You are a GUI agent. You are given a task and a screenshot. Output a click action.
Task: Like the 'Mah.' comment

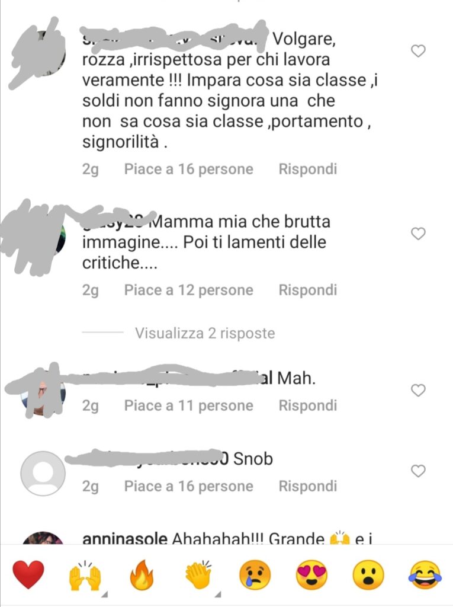click(x=418, y=390)
